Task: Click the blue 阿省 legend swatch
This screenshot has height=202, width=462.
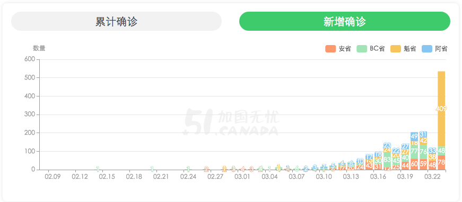Action: (427, 49)
